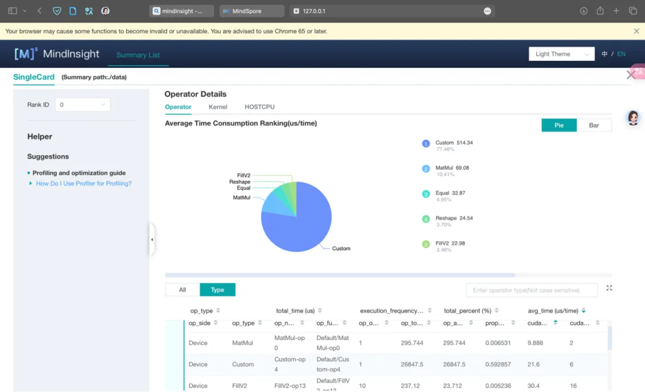
Task: Click the MindInsight logo
Action: point(57,54)
